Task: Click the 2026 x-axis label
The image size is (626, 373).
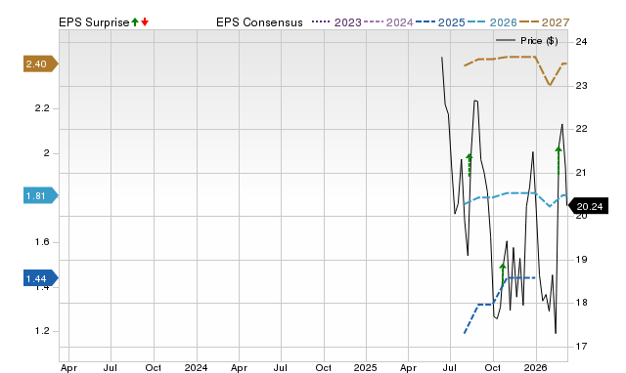Action: pyautogui.click(x=535, y=367)
